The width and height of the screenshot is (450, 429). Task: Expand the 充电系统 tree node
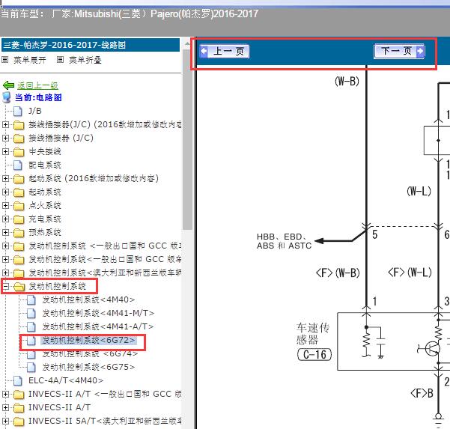point(5,219)
